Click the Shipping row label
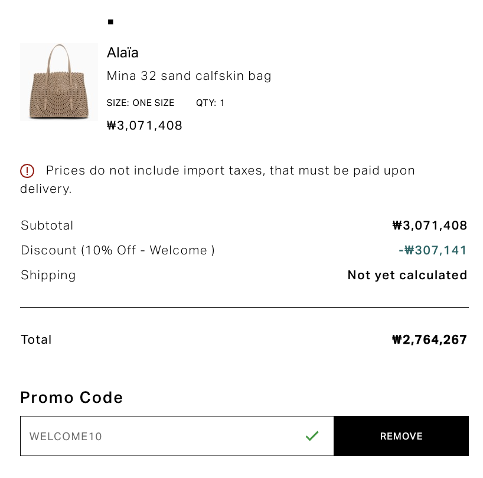The height and width of the screenshot is (478, 483). tap(48, 275)
